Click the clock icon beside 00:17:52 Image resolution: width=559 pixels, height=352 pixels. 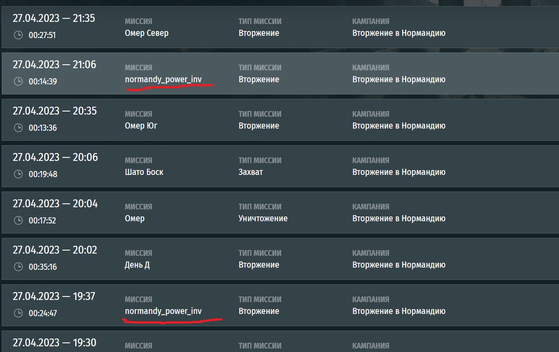coord(18,220)
